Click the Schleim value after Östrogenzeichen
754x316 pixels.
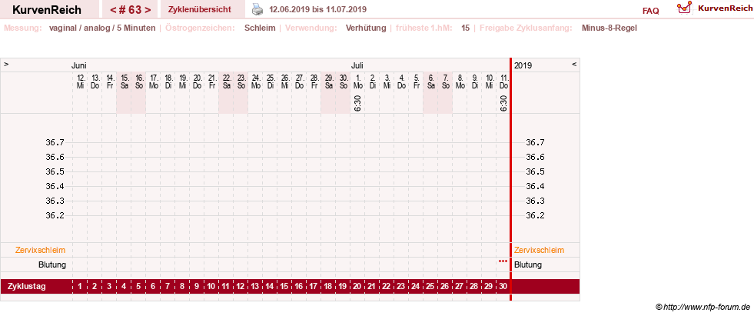coord(260,28)
